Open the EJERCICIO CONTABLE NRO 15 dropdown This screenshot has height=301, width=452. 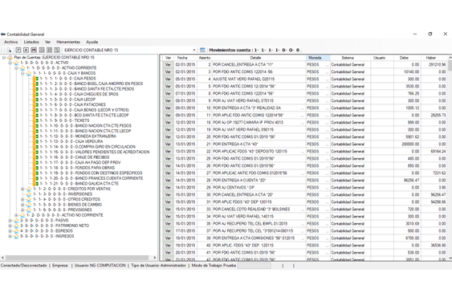(x=194, y=50)
